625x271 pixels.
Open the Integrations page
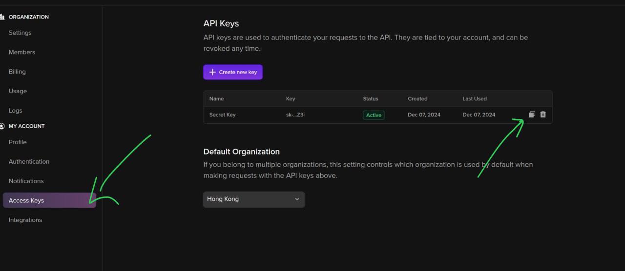point(25,220)
